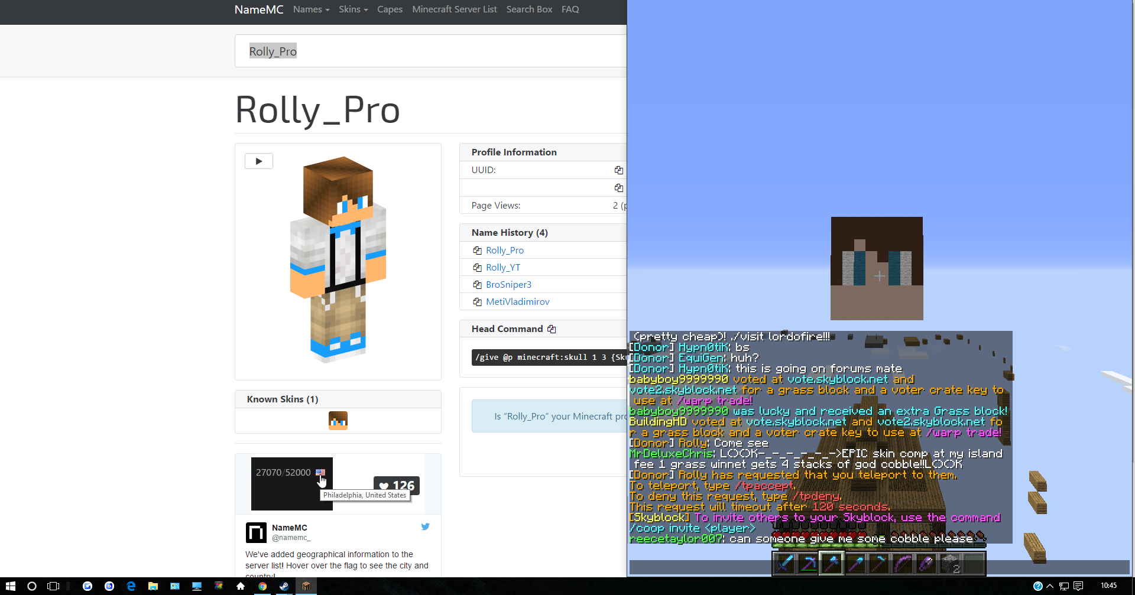Open Task View in the taskbar
Screen dimensions: 1135x595
pos(53,586)
